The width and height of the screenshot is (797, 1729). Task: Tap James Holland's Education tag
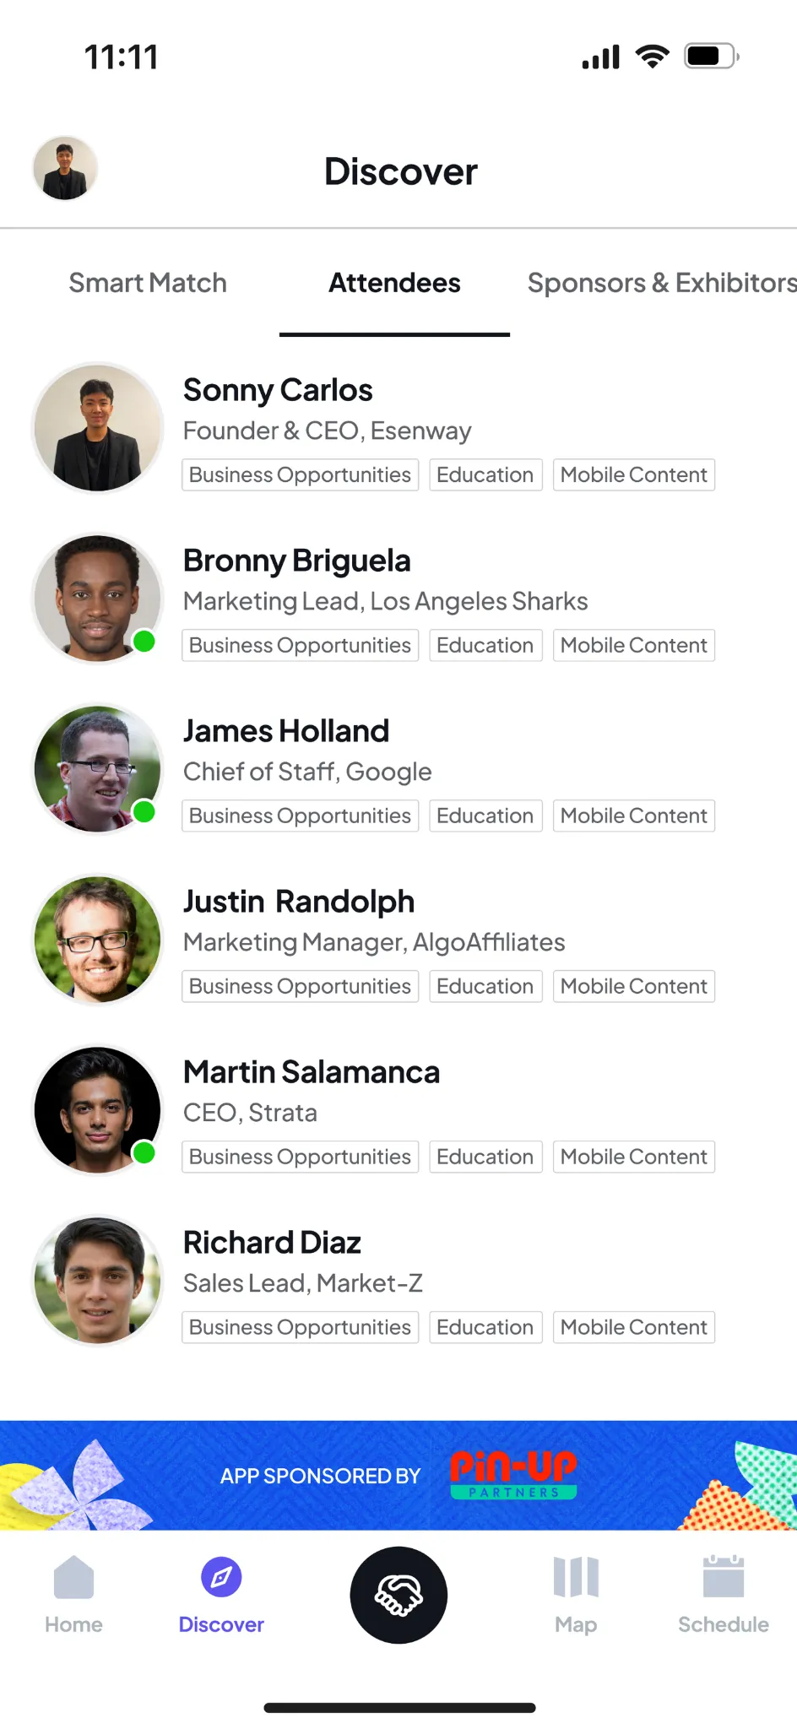485,816
